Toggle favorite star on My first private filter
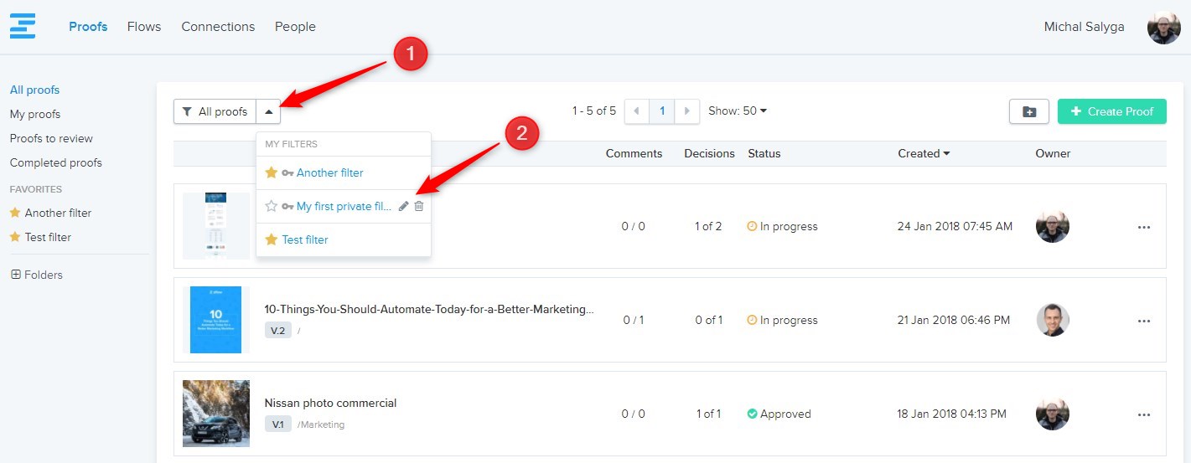 click(x=271, y=206)
